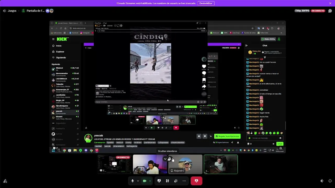Click yescab streamer avatar
The height and width of the screenshot is (188, 335).
88,138
